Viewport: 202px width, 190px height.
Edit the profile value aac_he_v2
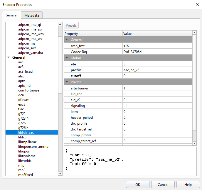[157, 70]
